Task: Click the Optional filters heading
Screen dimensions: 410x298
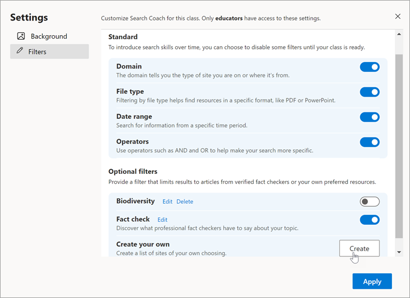Action: click(x=133, y=172)
